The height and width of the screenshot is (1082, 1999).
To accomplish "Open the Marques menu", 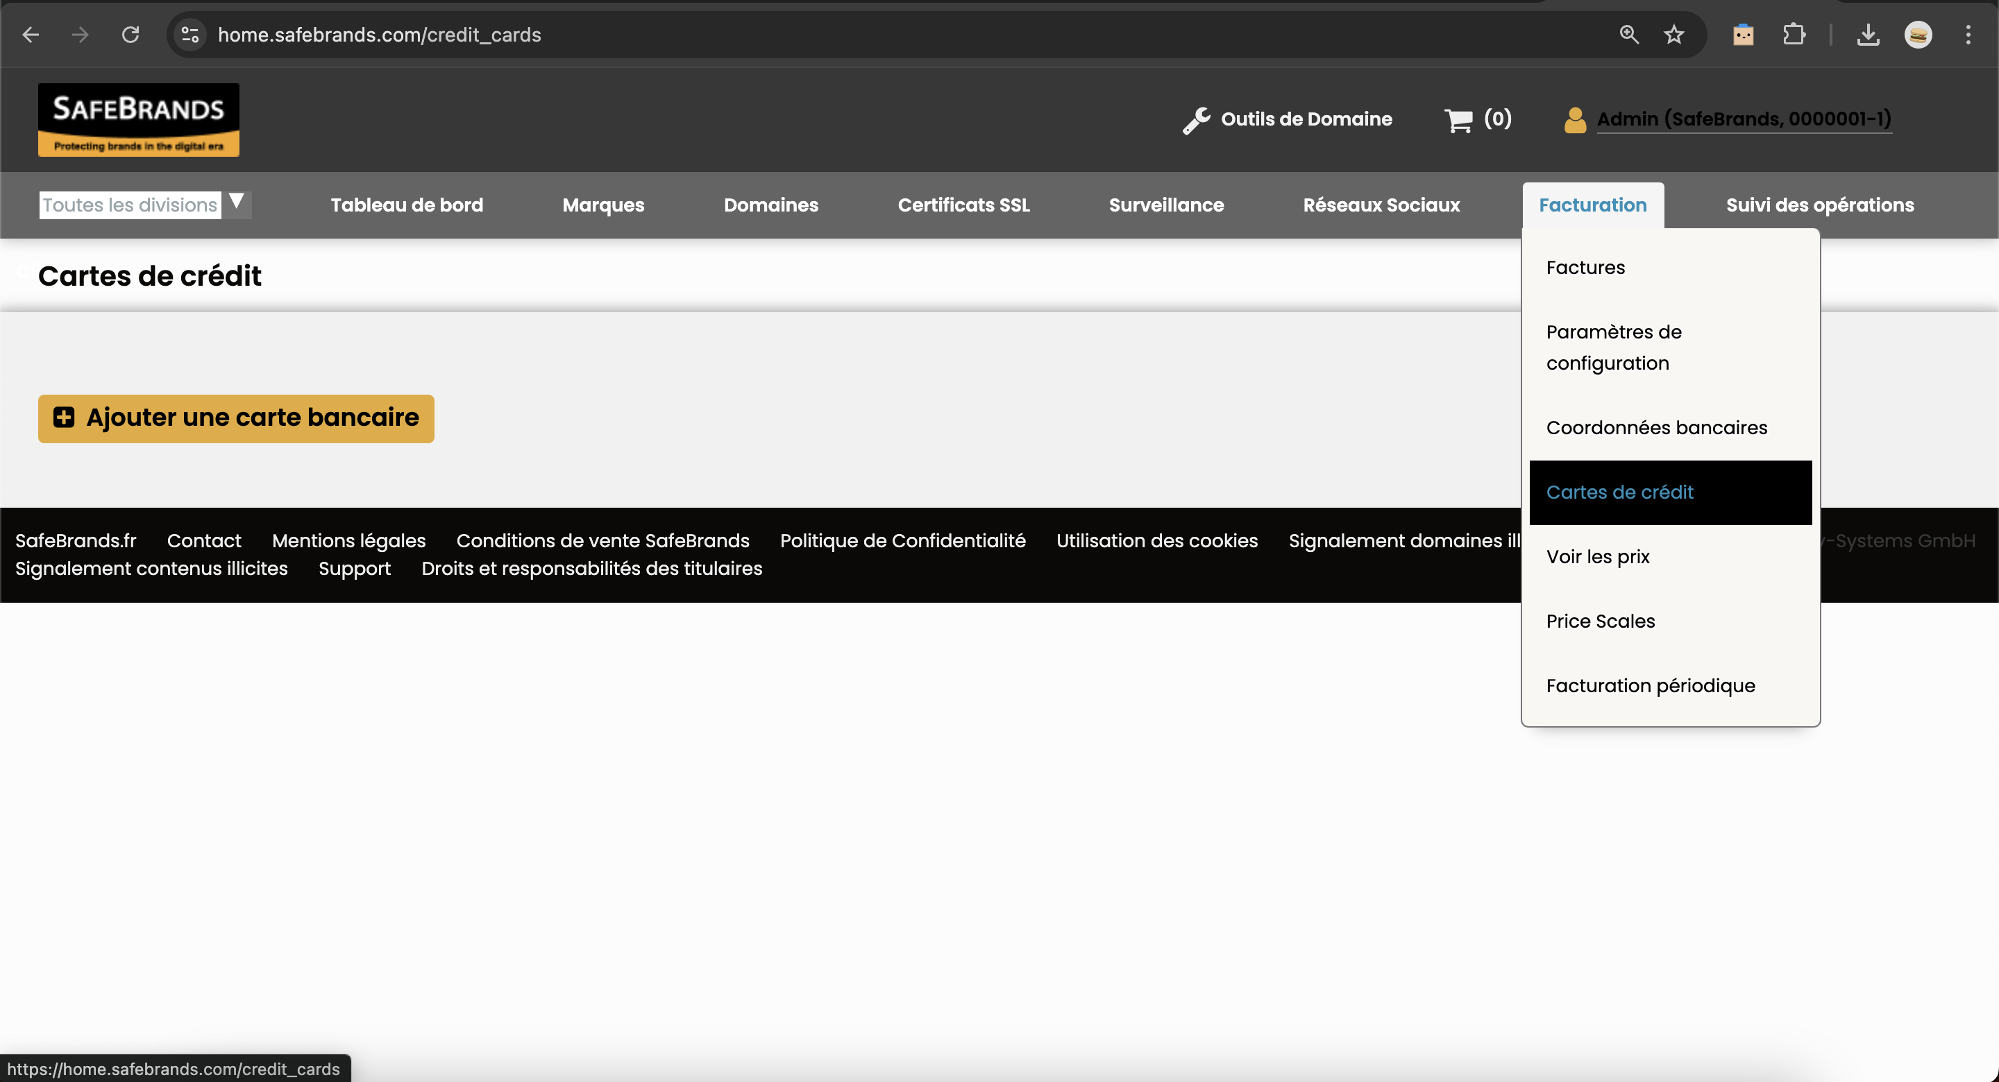I will tap(603, 205).
